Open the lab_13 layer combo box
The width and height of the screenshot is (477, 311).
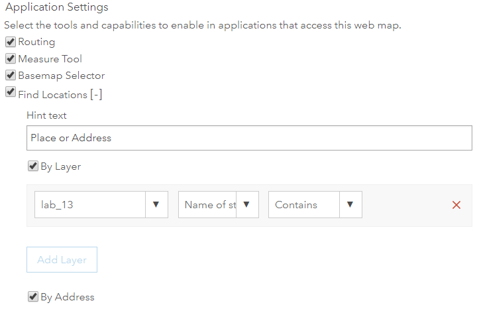click(x=89, y=205)
